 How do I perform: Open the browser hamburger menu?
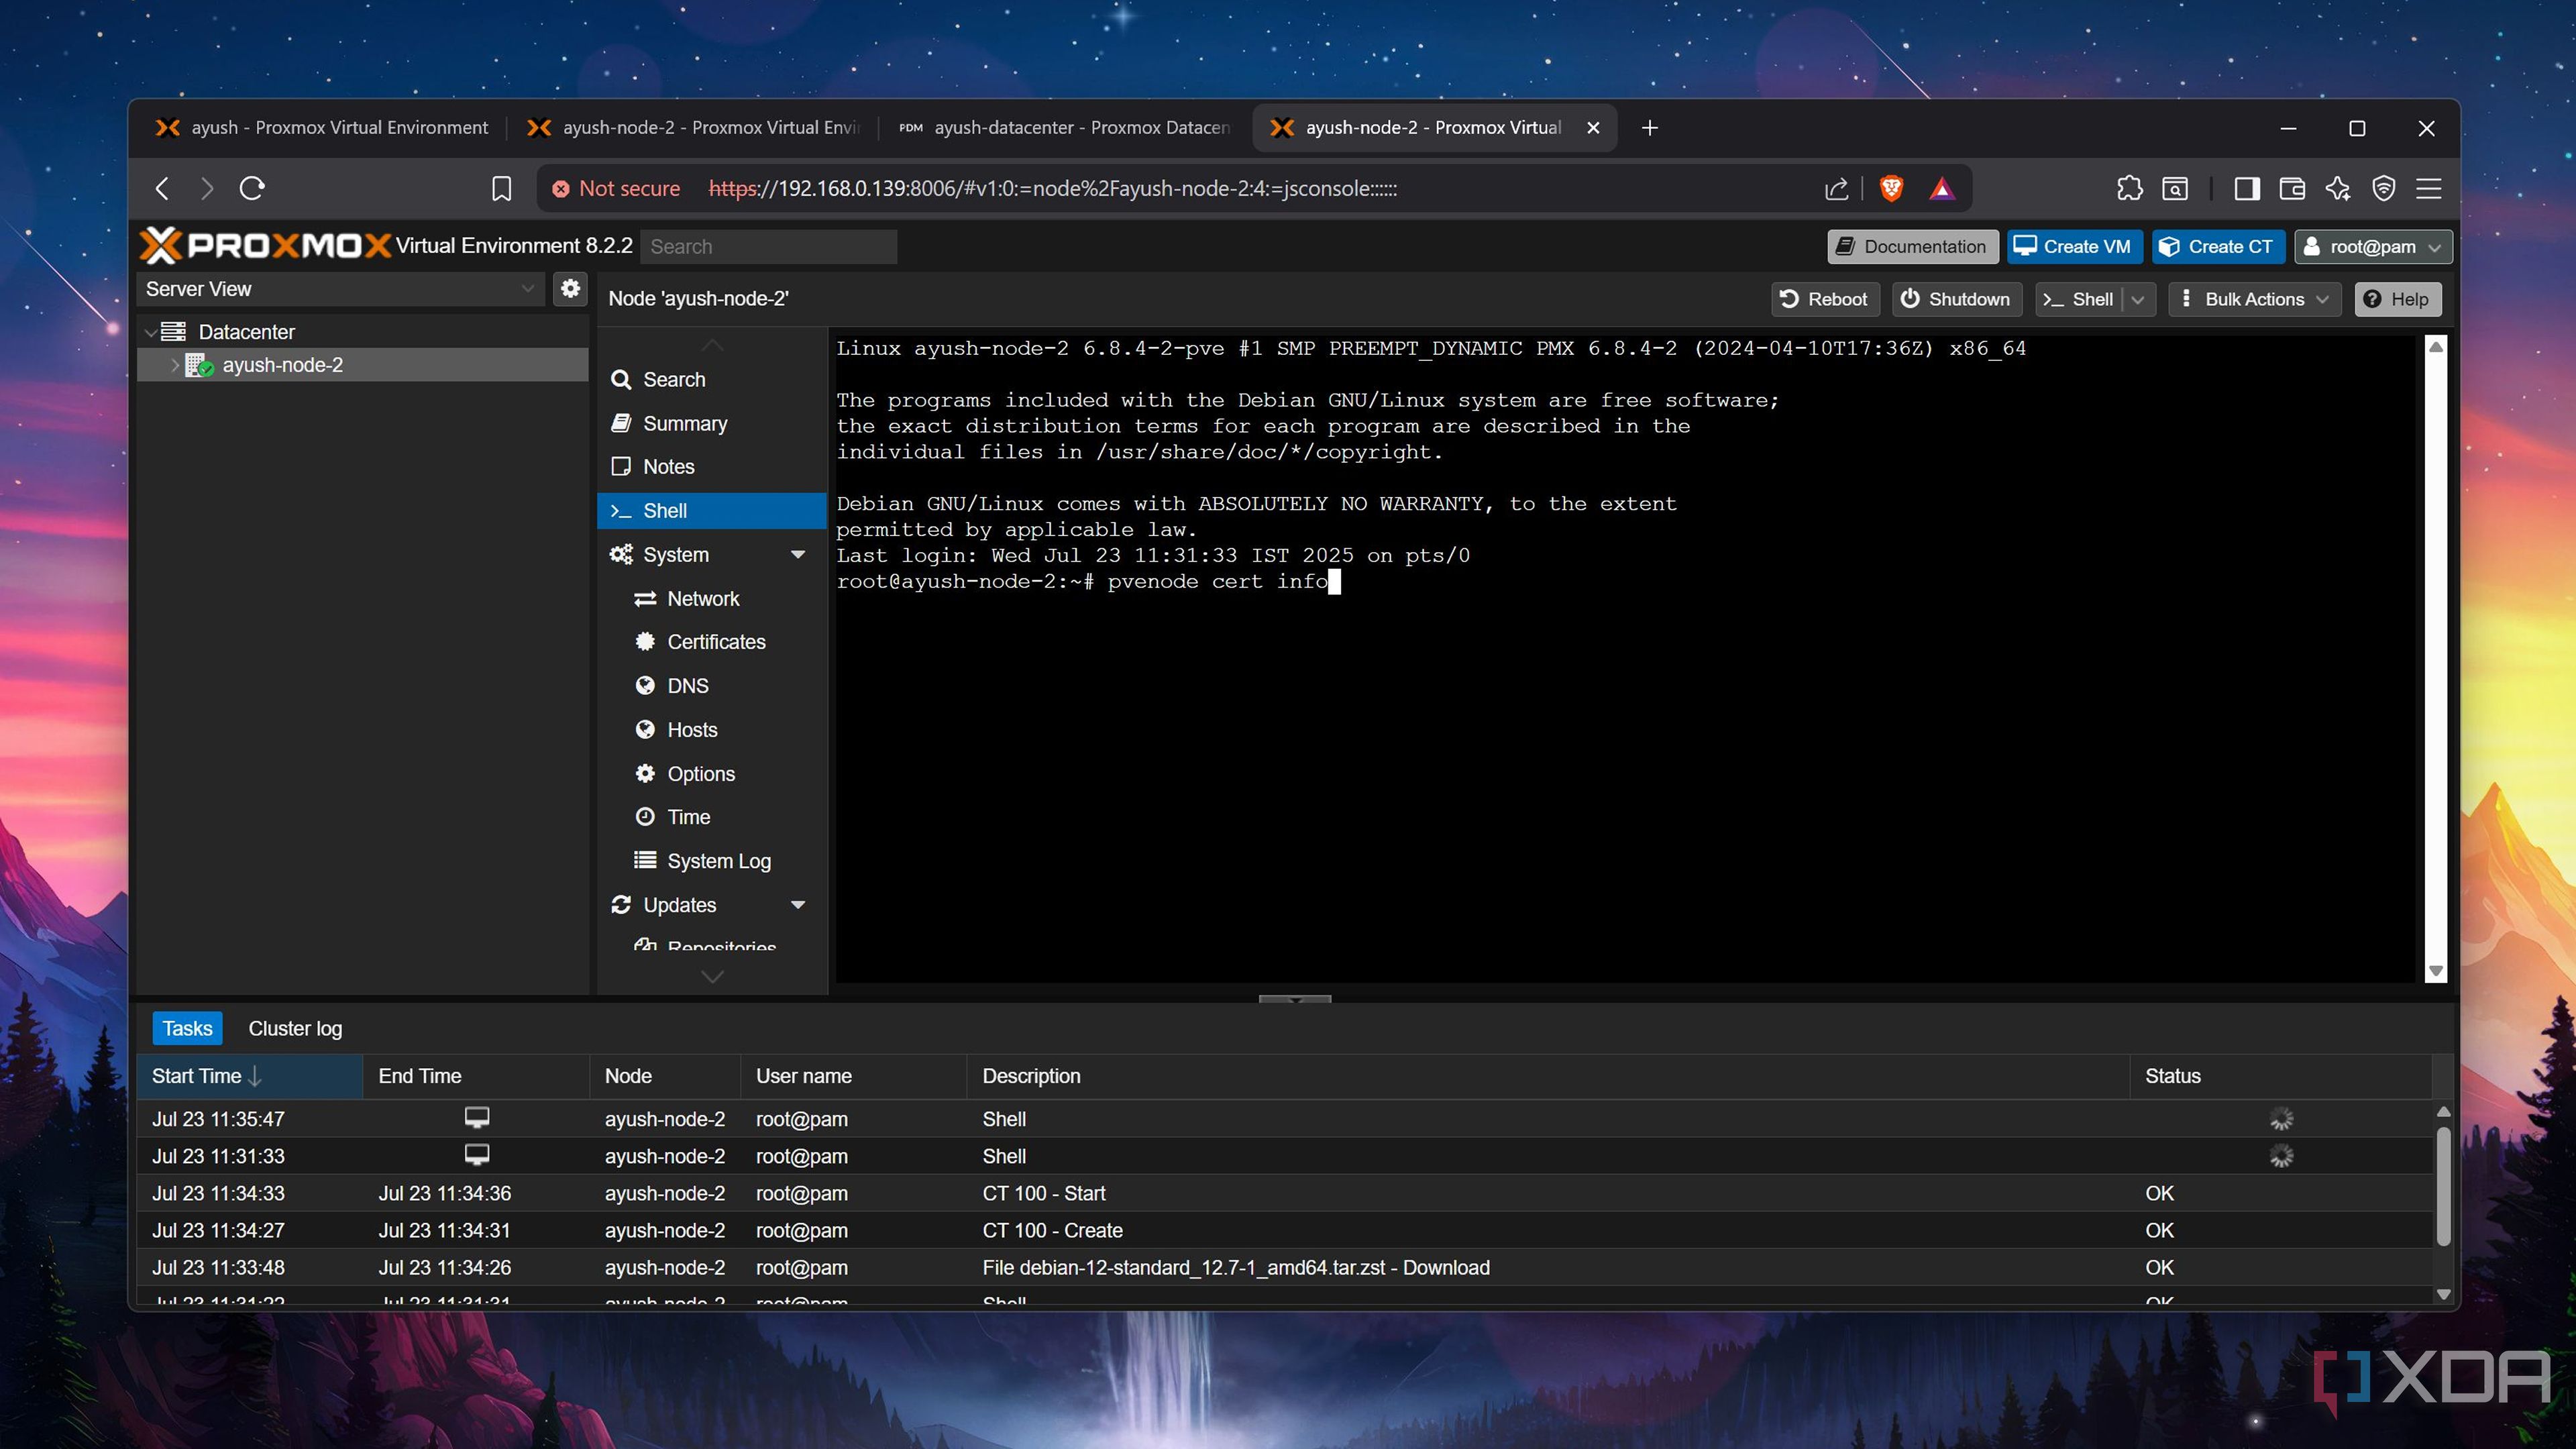(x=2429, y=188)
